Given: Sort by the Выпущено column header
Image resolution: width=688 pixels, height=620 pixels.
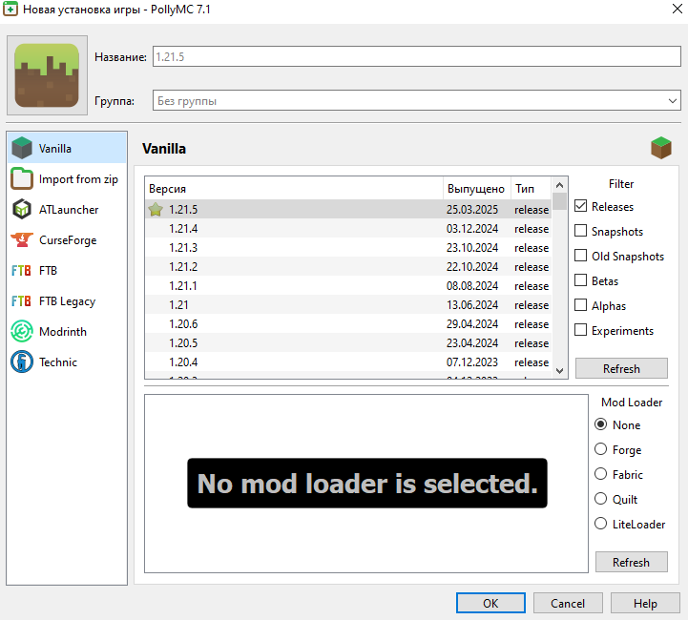Looking at the screenshot, I should (x=476, y=189).
